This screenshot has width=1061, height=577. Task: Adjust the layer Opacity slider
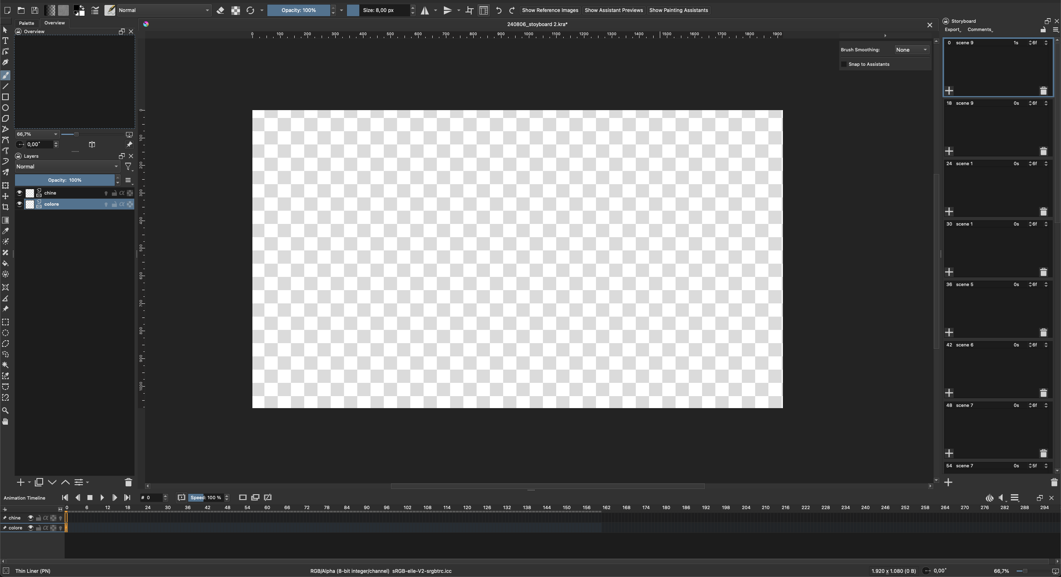[x=65, y=180]
